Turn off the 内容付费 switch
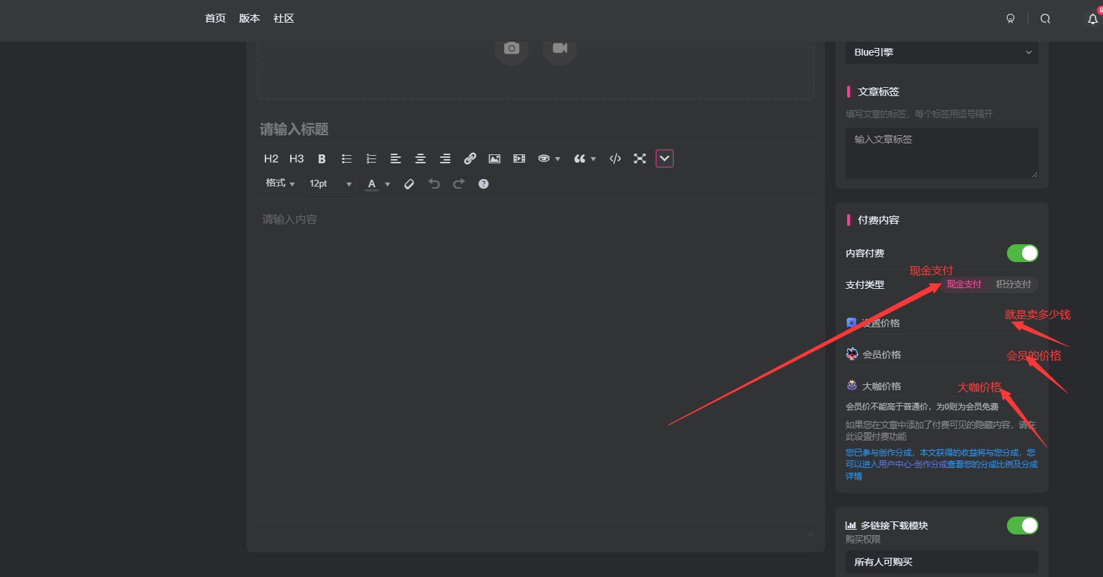This screenshot has height=577, width=1103. point(1022,253)
